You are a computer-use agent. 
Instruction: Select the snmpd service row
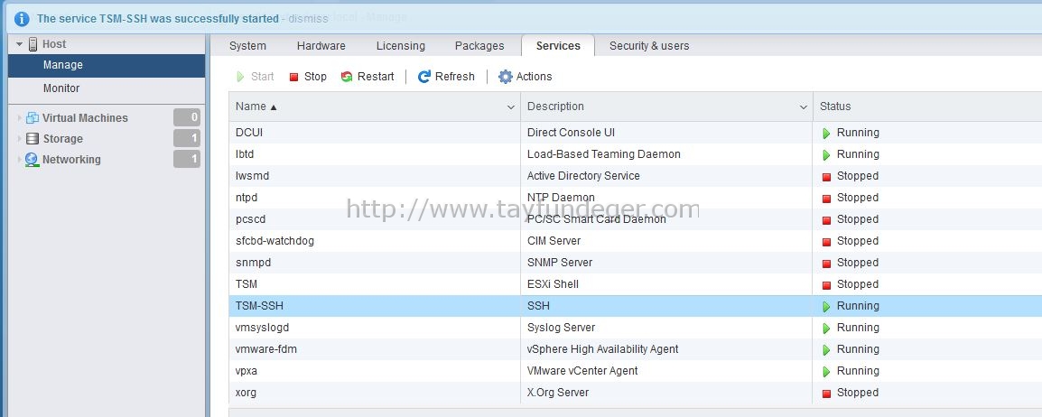[x=636, y=263]
